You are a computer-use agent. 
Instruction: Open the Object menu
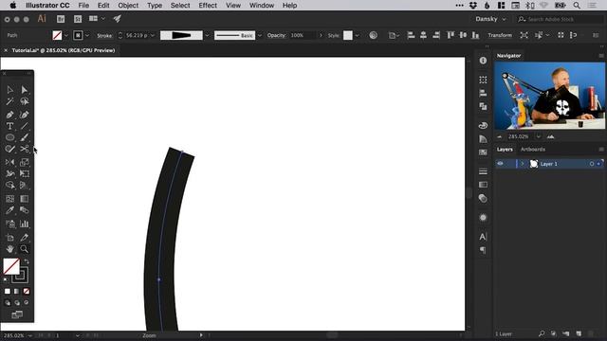(x=128, y=6)
